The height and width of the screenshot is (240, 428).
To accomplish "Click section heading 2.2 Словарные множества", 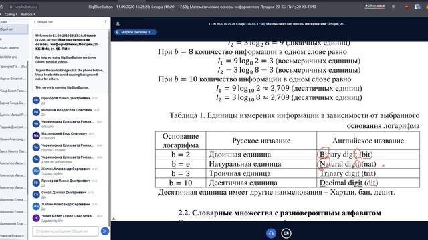I will 280,213.
